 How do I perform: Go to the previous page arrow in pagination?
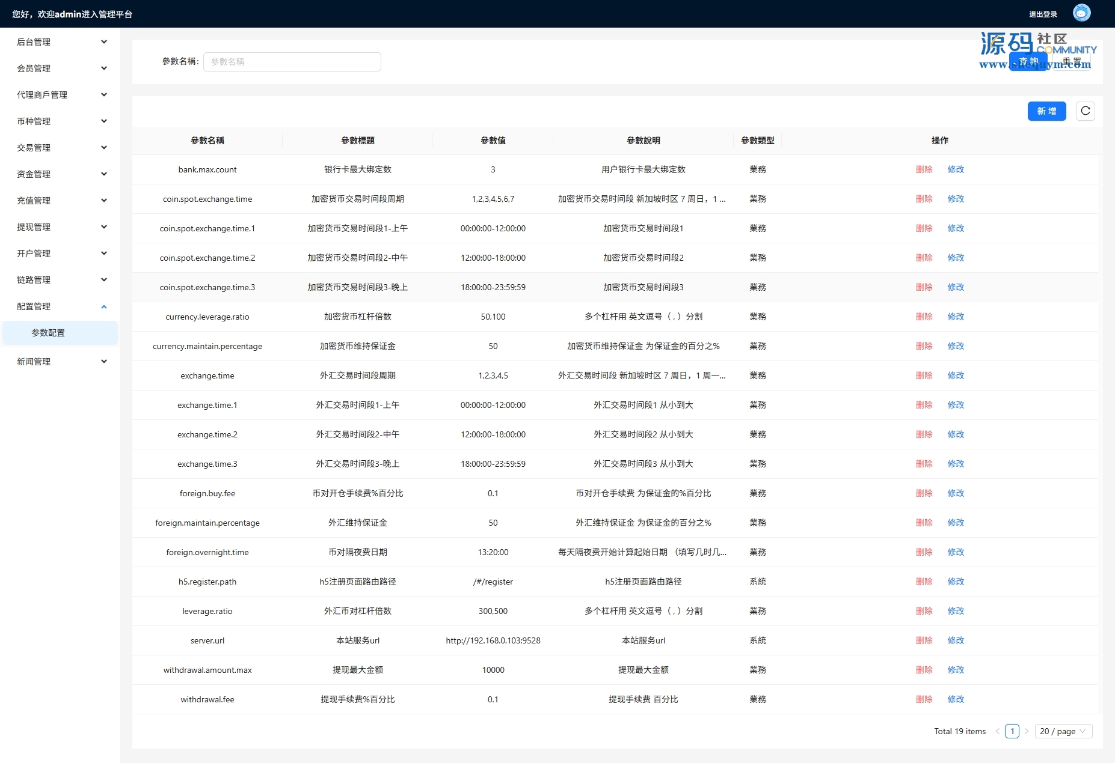point(998,731)
